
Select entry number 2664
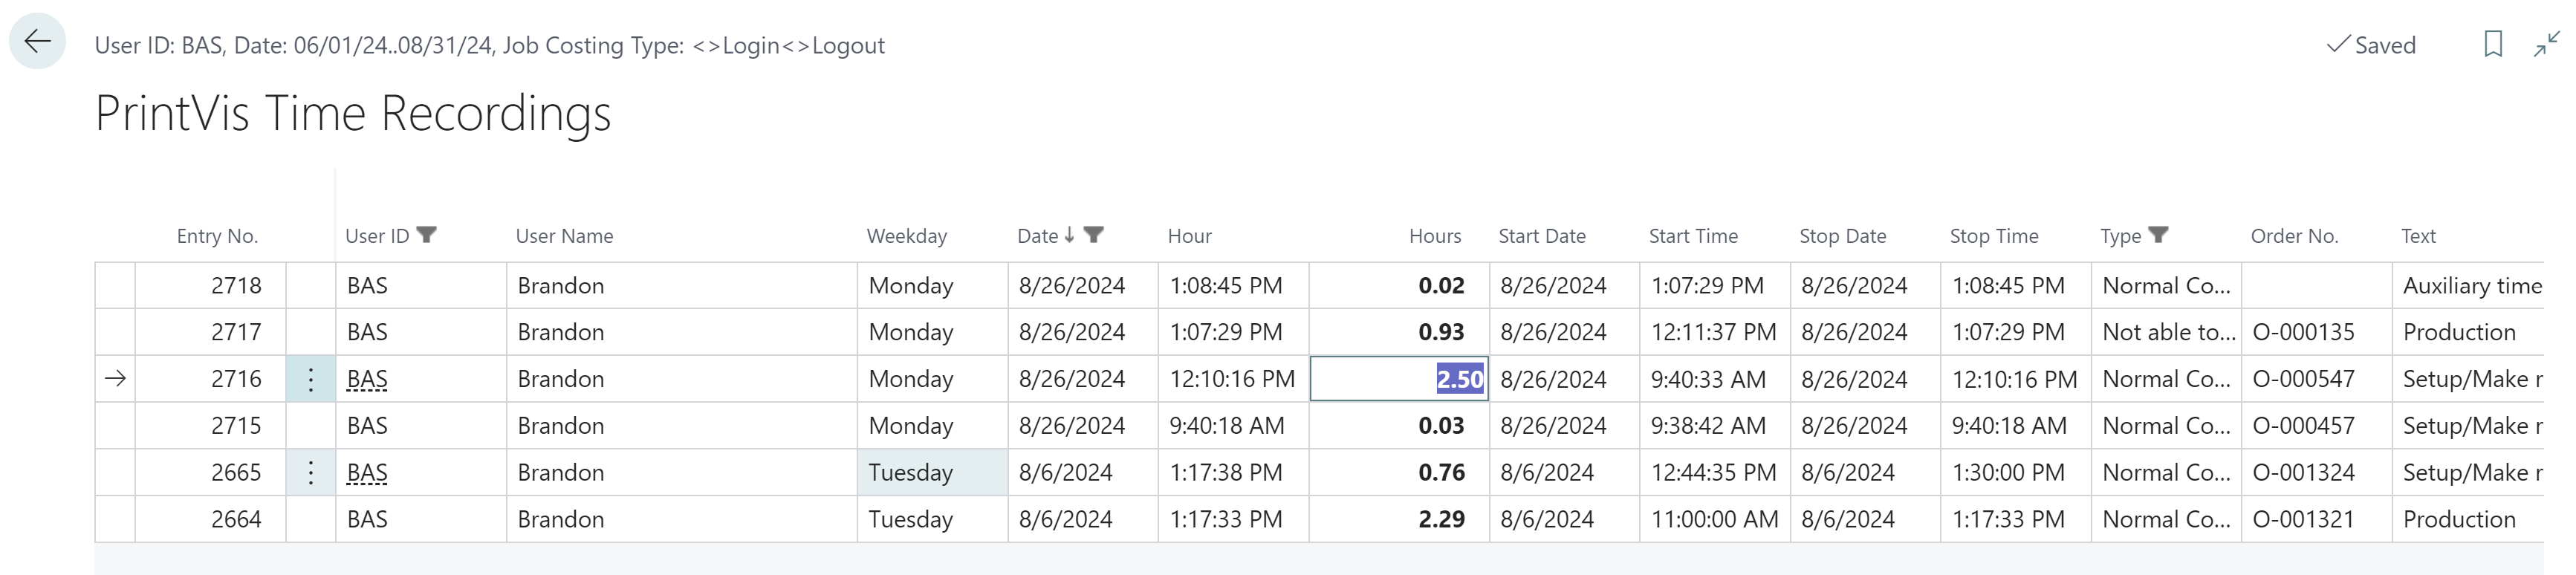point(236,519)
